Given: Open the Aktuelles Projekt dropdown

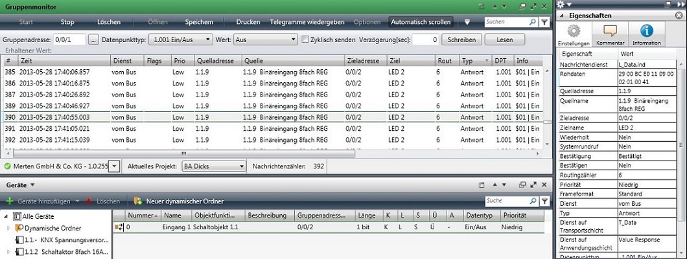Looking at the screenshot, I should click(214, 166).
